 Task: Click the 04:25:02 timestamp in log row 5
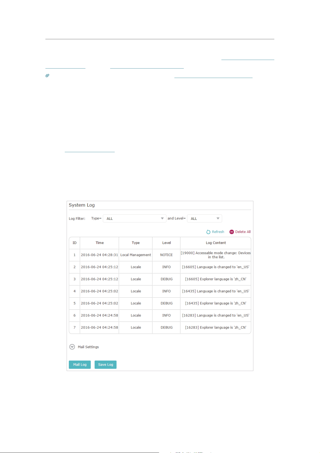[x=99, y=304]
